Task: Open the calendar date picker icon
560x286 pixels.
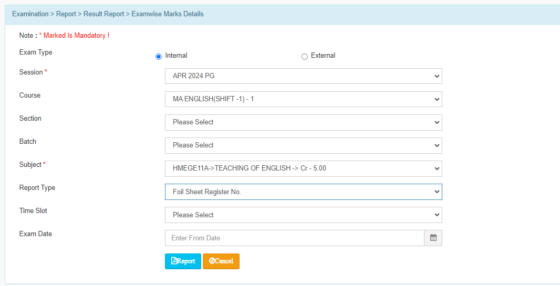Action: click(x=433, y=238)
